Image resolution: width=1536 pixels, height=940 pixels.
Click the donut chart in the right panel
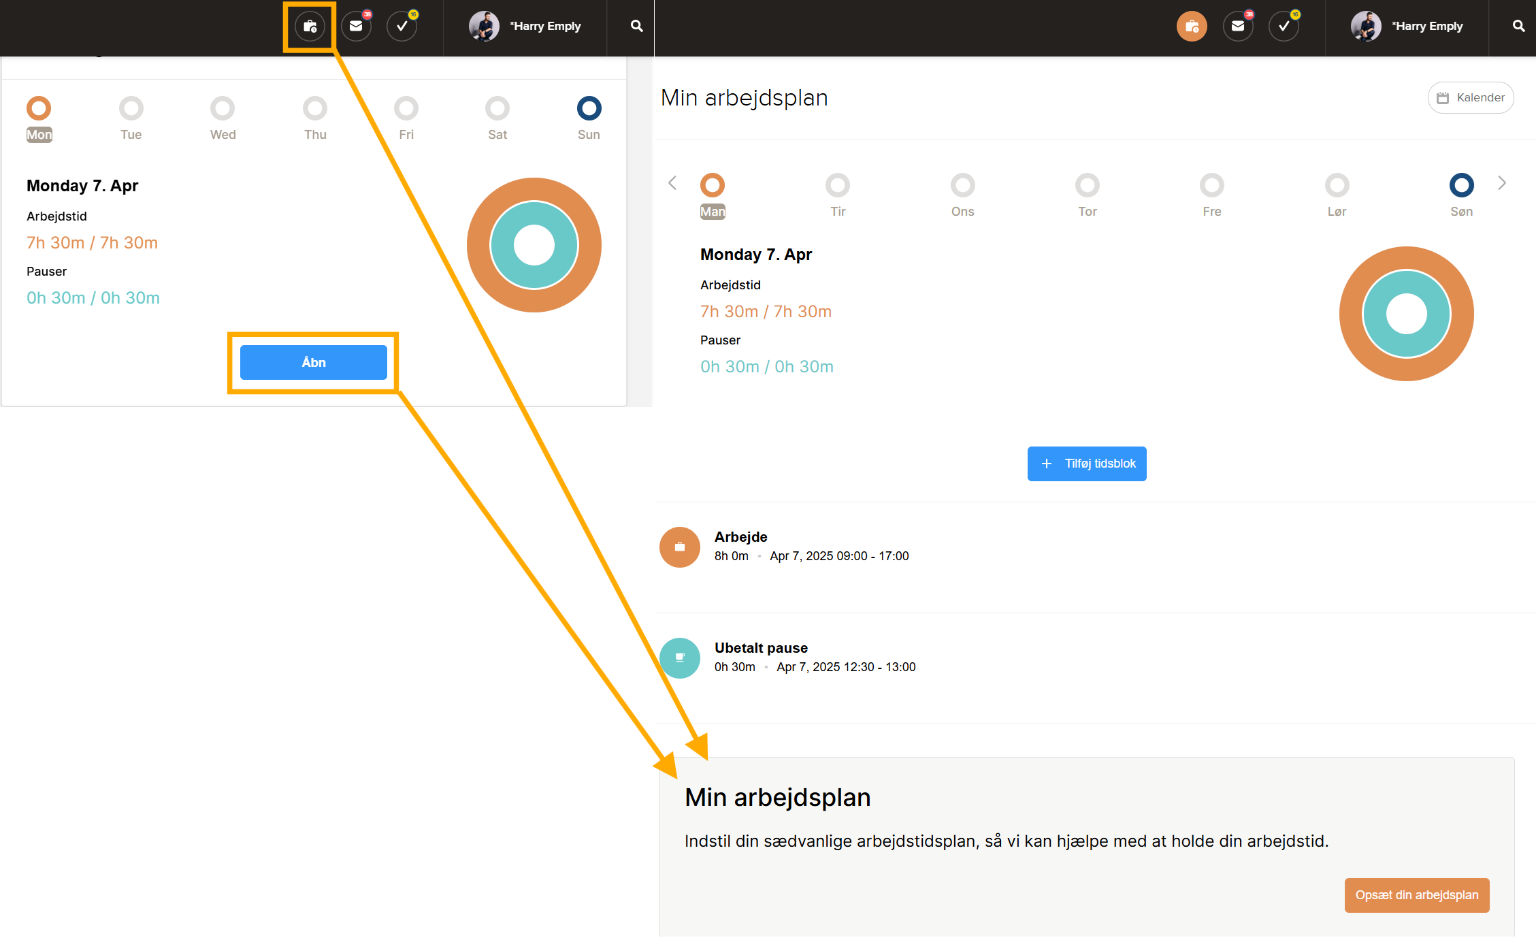pos(1406,314)
